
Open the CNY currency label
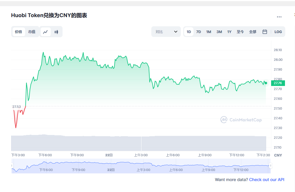click(x=278, y=155)
